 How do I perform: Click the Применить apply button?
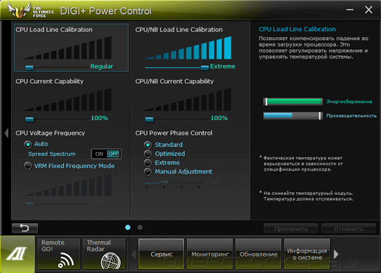[x=291, y=229]
